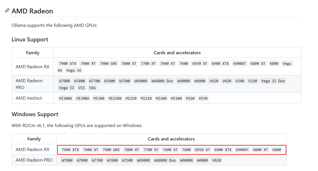Viewport: 318px width, 171px height.
Task: Click the W7800 tag in the Windows table
Action: tap(82, 160)
